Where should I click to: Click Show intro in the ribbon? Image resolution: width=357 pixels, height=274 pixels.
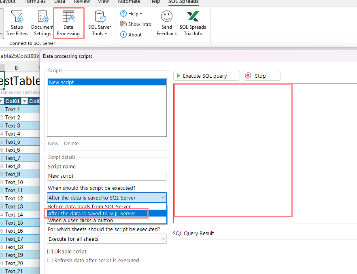pyautogui.click(x=136, y=24)
